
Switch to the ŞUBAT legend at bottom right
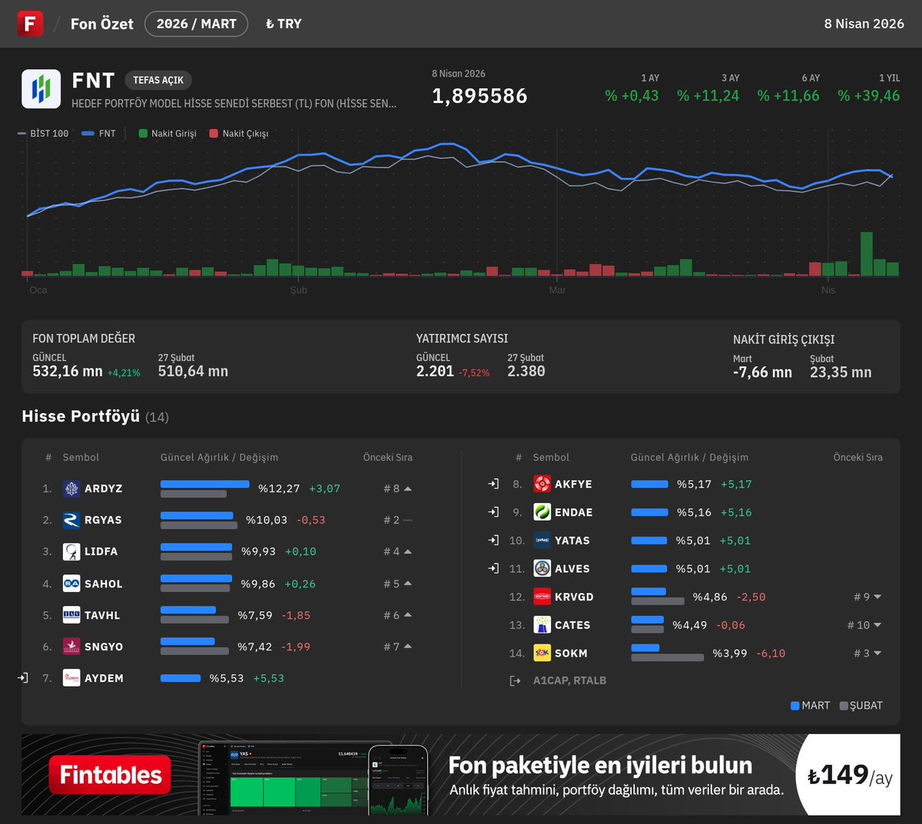tap(861, 705)
